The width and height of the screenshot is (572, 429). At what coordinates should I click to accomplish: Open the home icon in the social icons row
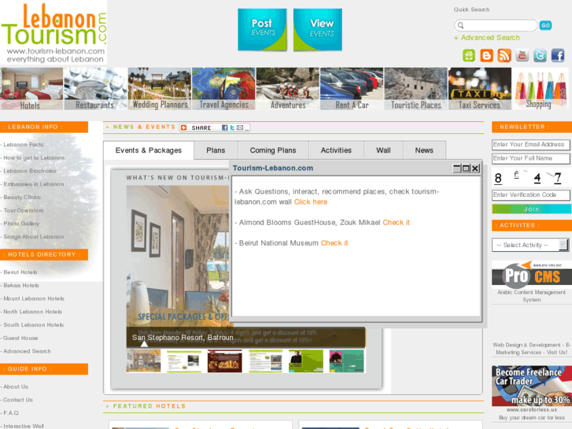469,56
